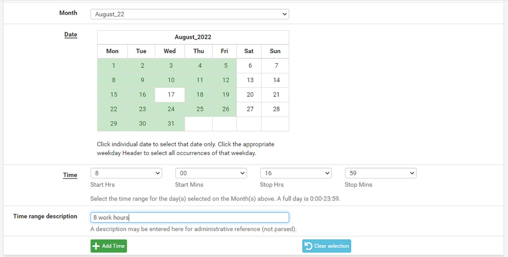This screenshot has height=257, width=508.
Task: Select Sunday the 28th in calendar
Action: pos(276,109)
